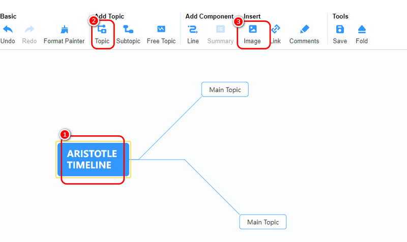Select the ARISTOTLE TIMELINE central node

tap(93, 160)
